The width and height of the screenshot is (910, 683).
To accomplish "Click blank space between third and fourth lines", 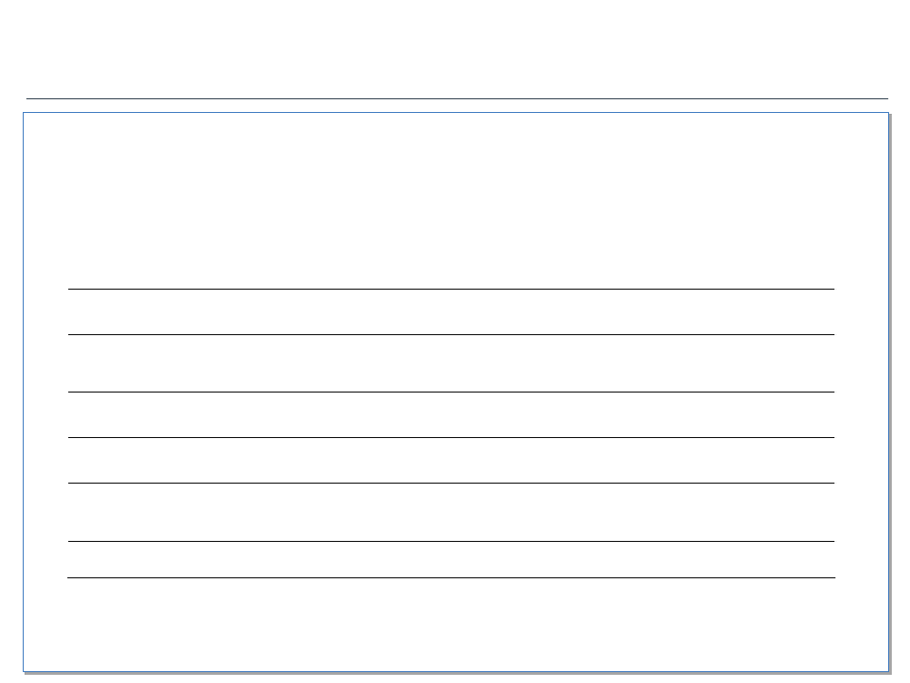I will (x=451, y=414).
